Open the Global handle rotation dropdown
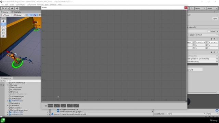This screenshot has height=123, width=219. (19, 15)
